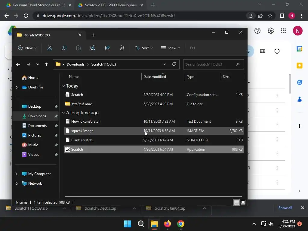Open the New item dropdown
Image resolution: width=308 pixels, height=231 pixels.
point(27,48)
